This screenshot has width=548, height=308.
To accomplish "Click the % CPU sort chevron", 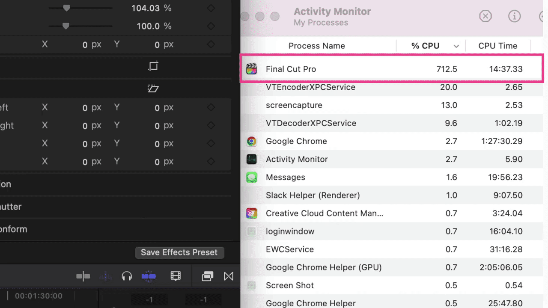I will 456,46.
